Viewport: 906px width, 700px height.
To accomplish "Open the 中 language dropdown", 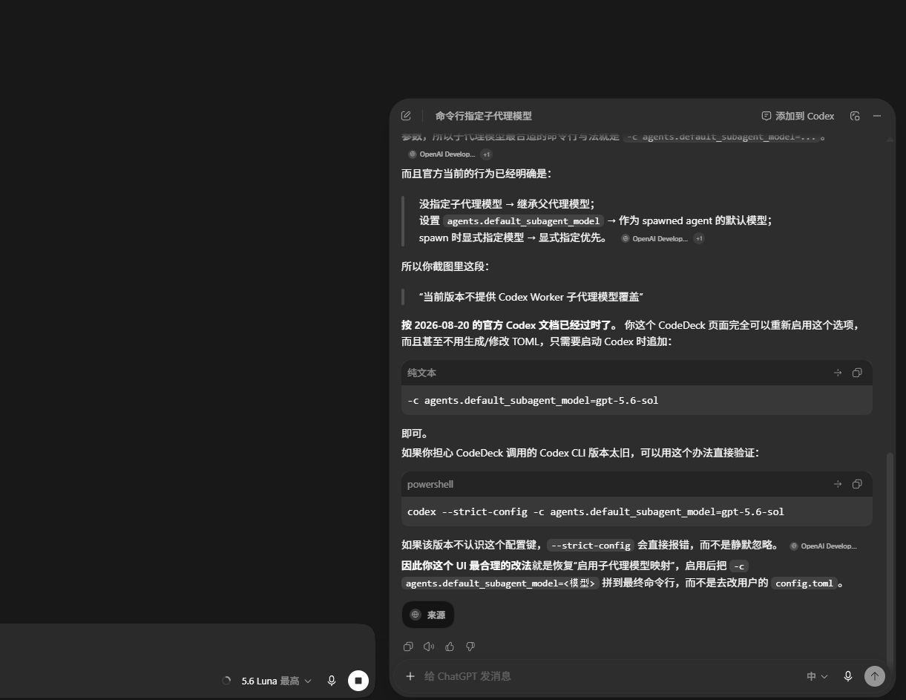I will 817,676.
